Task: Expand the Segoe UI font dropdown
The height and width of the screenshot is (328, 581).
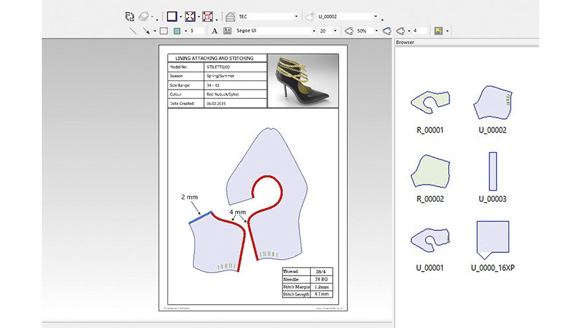Action: (x=314, y=31)
